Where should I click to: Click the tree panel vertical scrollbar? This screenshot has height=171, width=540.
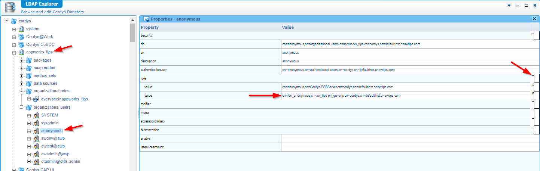coord(132,93)
